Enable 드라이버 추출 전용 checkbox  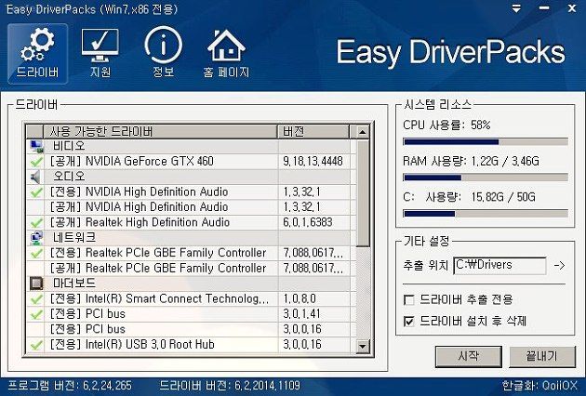409,300
